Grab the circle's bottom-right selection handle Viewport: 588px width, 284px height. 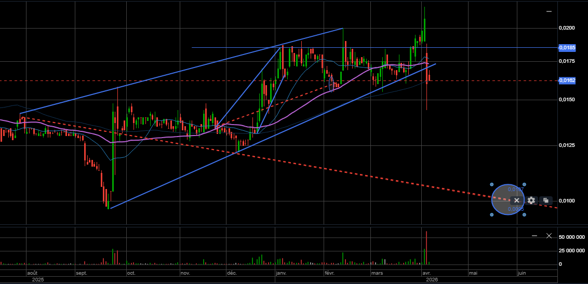pyautogui.click(x=524, y=214)
